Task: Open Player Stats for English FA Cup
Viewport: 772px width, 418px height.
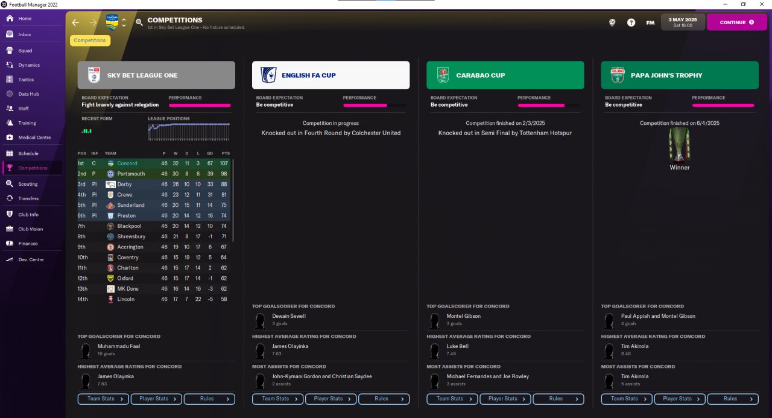Action: [331, 399]
